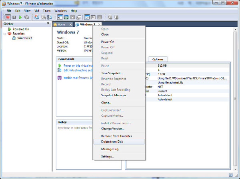Open the View menu
The image size is (240, 179).
coord(27,11)
